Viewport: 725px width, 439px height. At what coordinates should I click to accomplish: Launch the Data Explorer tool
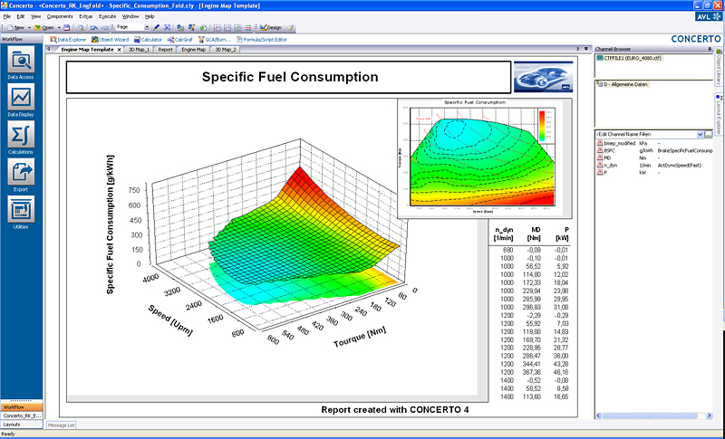tap(68, 40)
